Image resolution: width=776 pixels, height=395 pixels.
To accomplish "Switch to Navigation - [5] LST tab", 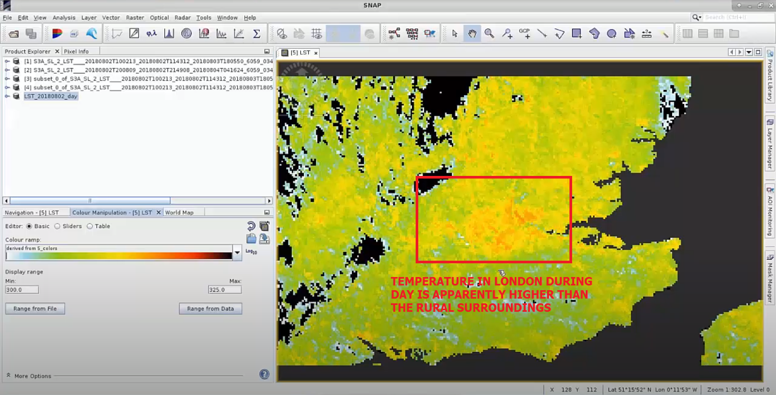I will pos(32,212).
